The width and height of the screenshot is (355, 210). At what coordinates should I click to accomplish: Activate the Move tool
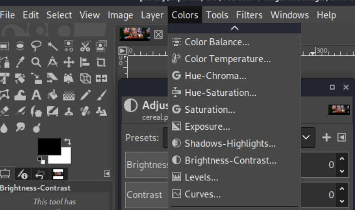(x=68, y=62)
